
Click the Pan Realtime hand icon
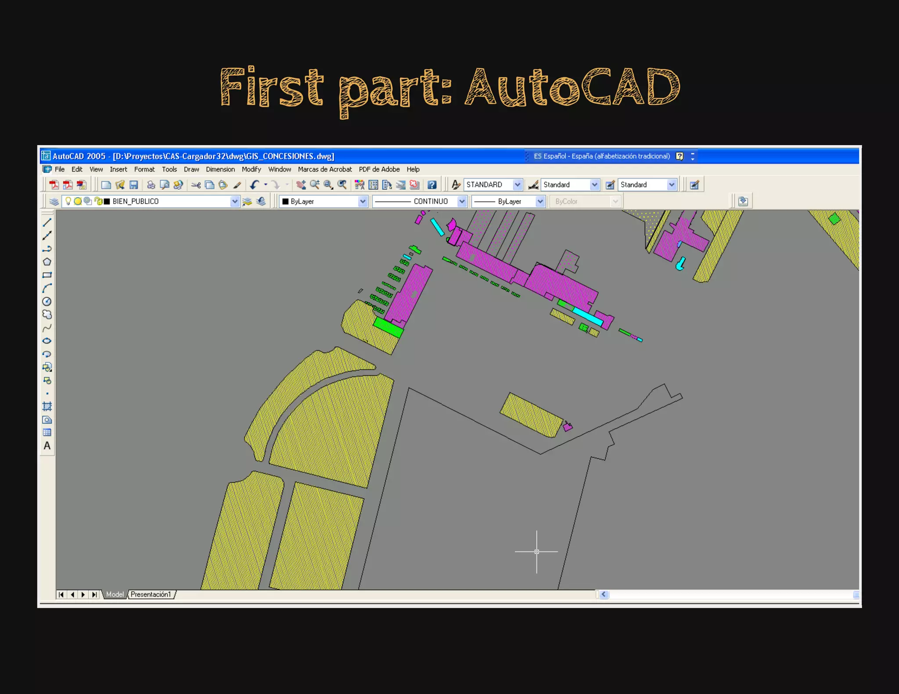(301, 185)
